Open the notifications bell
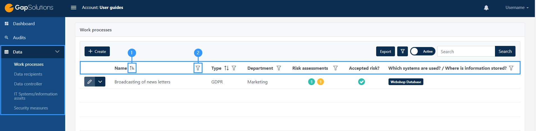 [486, 8]
